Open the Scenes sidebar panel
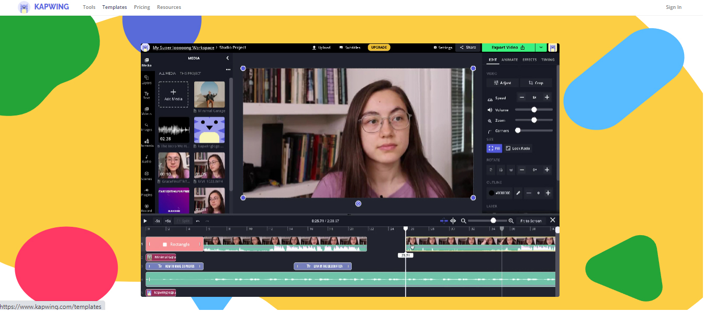Screen dimensions: 704x312 (147, 176)
